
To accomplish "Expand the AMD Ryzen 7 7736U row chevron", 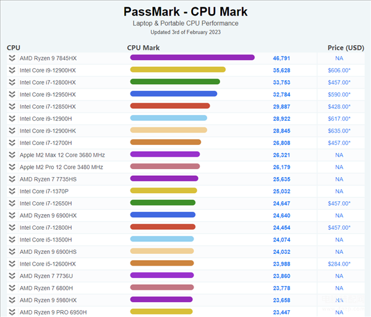I will [x=12, y=276].
